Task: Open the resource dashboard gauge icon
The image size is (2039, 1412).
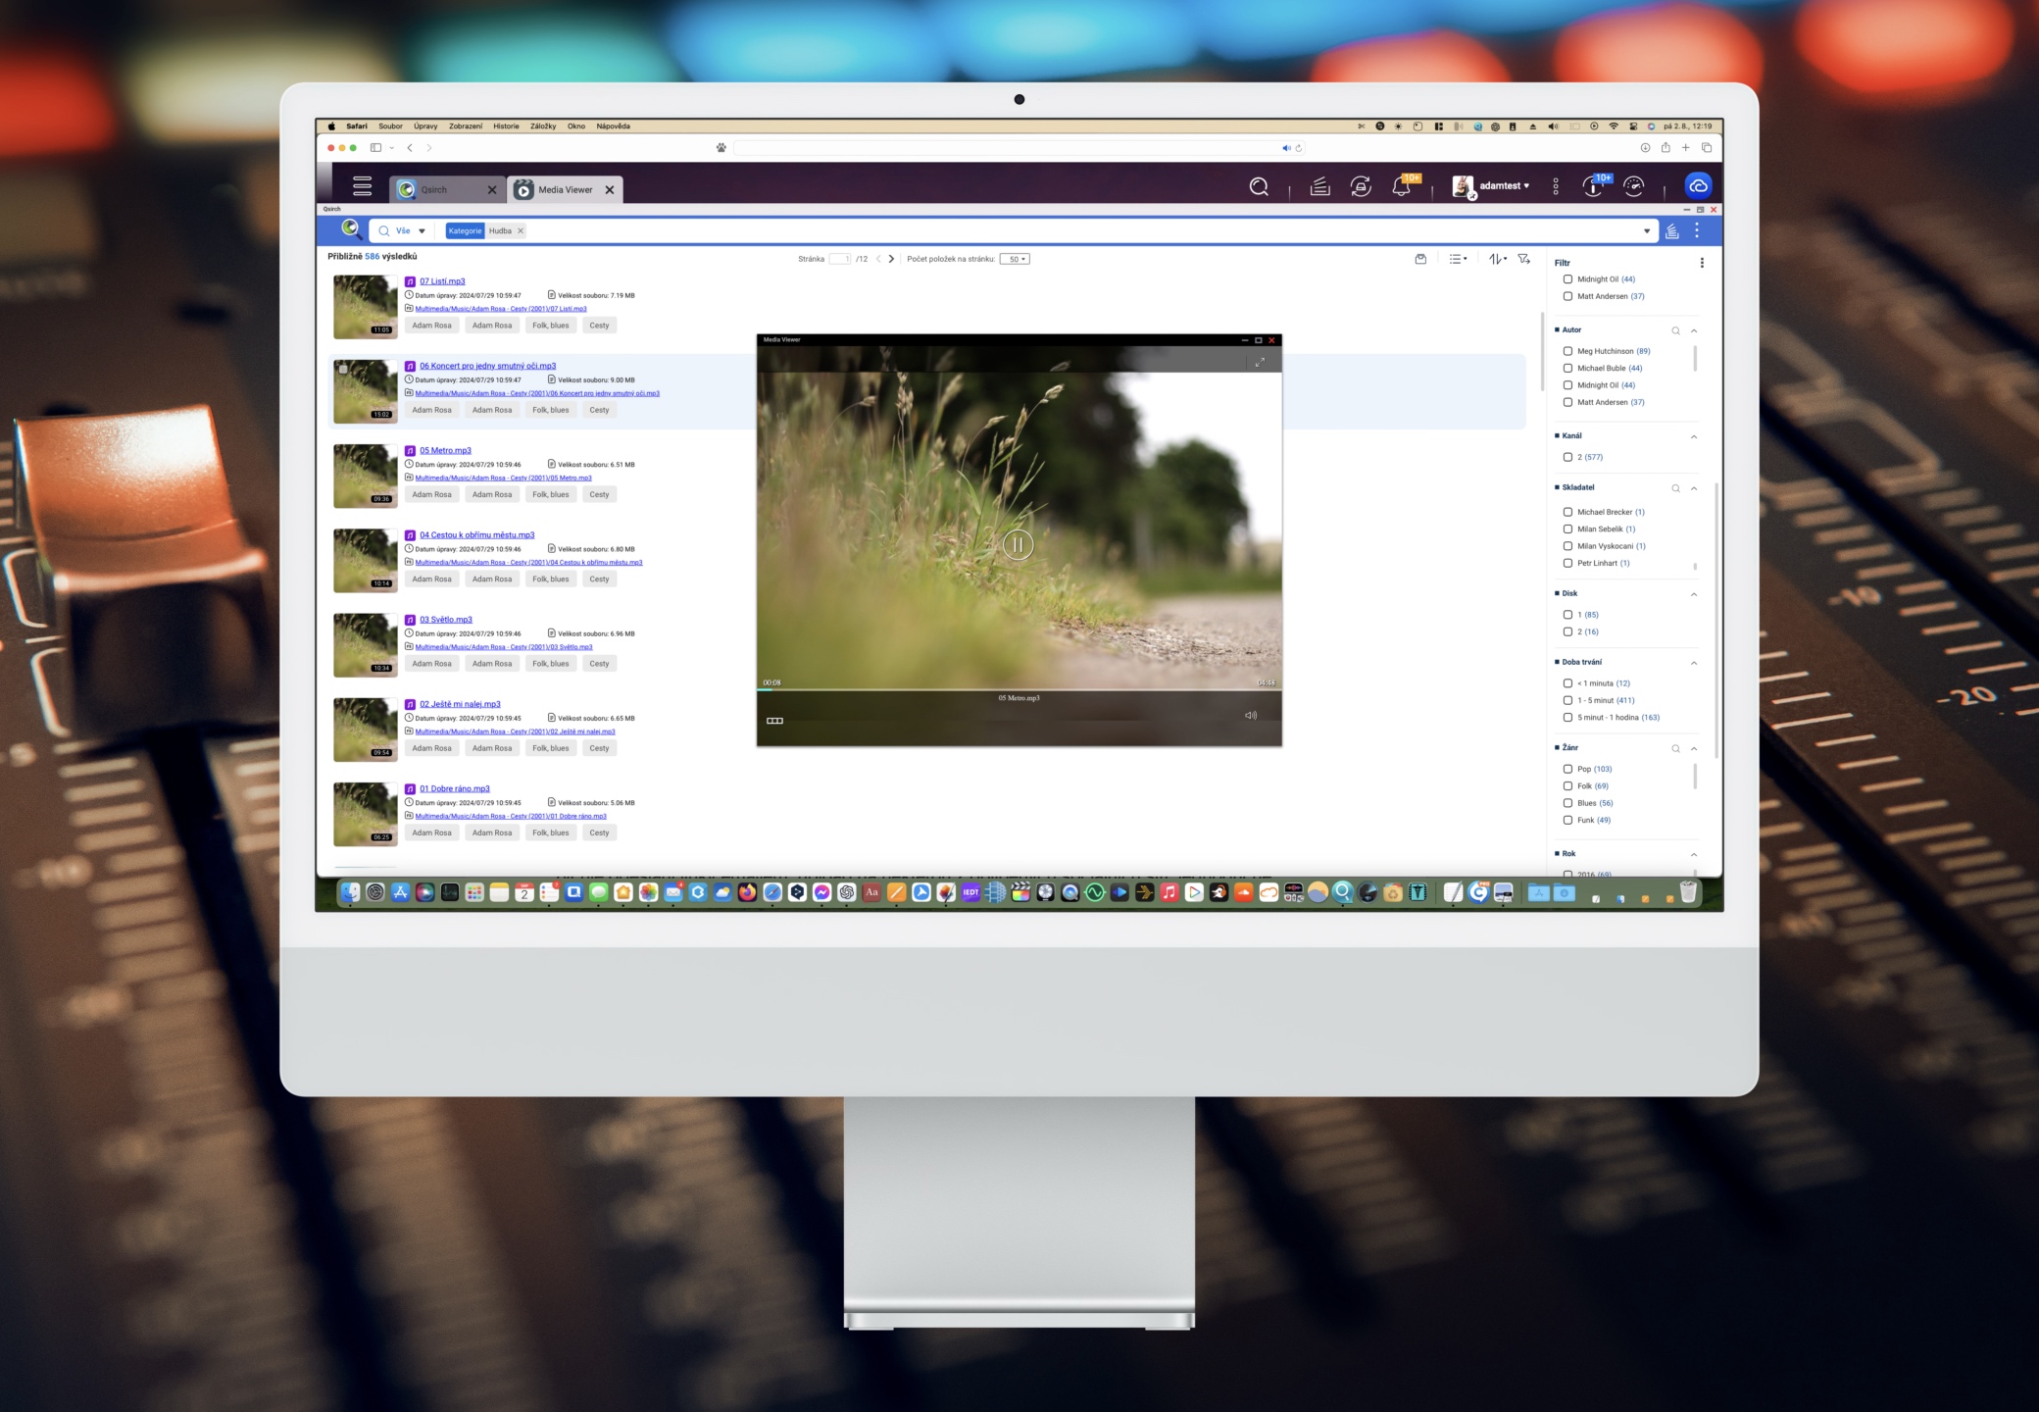Action: 1633,186
